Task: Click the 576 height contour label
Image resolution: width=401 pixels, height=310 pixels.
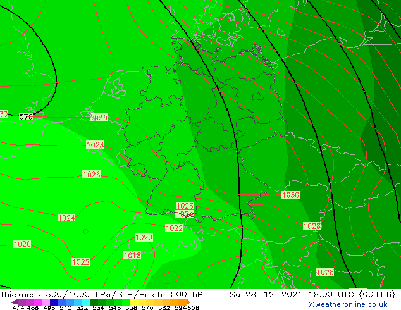Action: pyautogui.click(x=26, y=117)
